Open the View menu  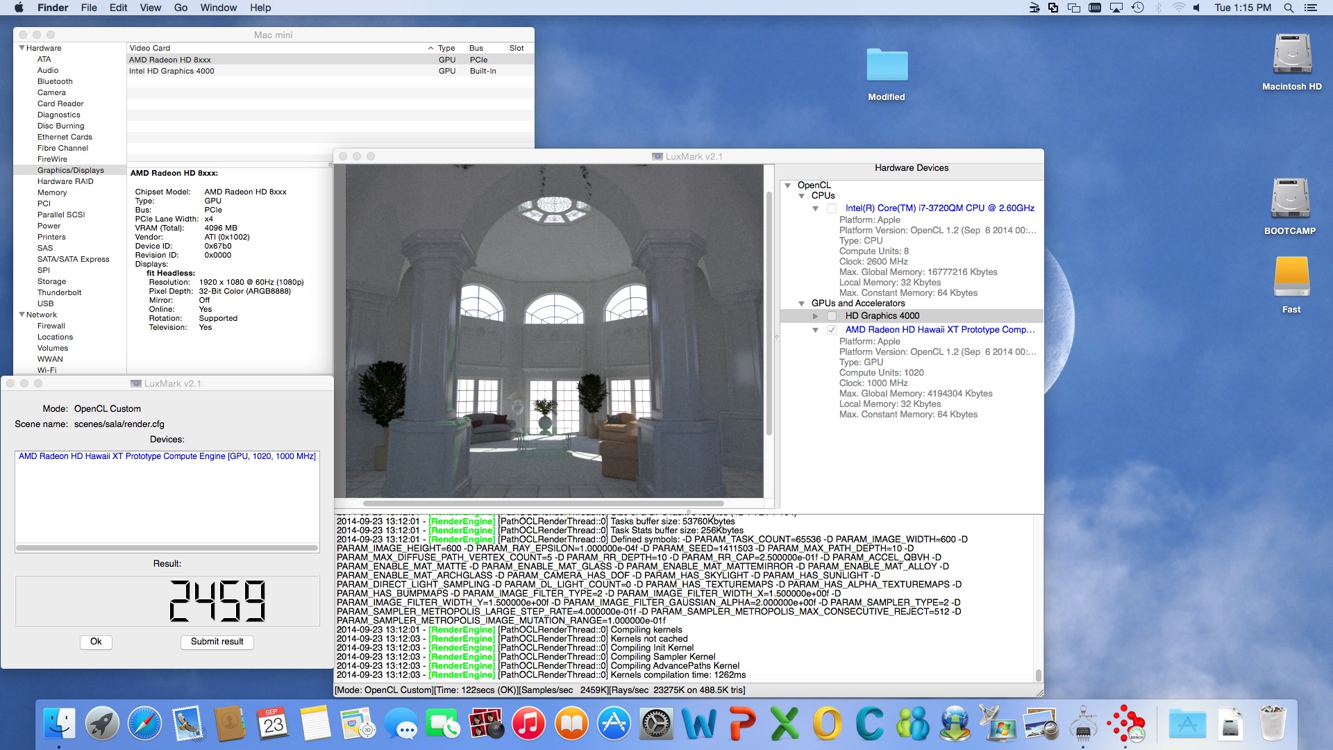pyautogui.click(x=150, y=8)
